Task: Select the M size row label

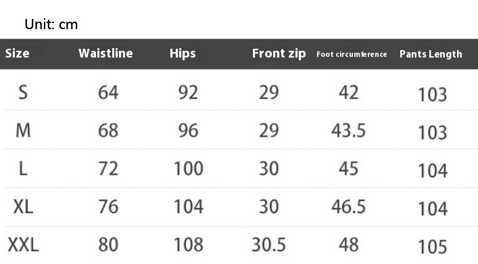Action: (23, 131)
